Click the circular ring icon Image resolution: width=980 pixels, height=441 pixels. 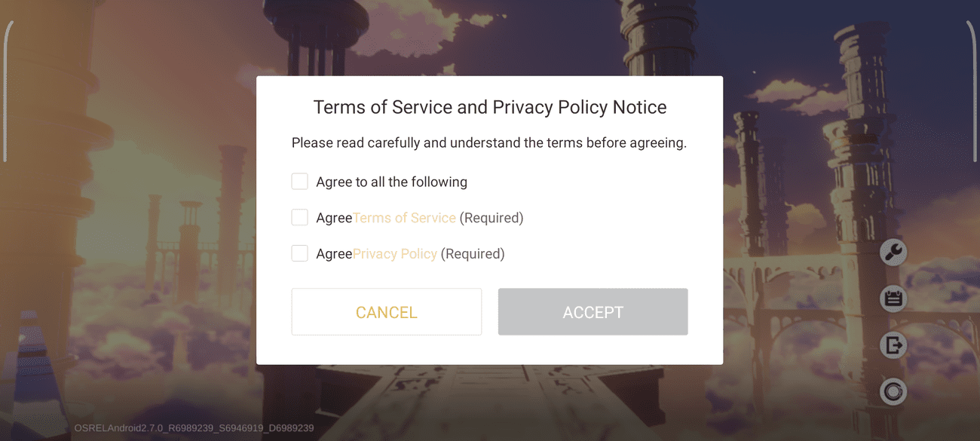(x=893, y=392)
